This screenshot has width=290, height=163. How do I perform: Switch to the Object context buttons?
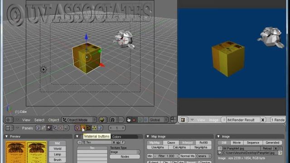[x=55, y=128]
